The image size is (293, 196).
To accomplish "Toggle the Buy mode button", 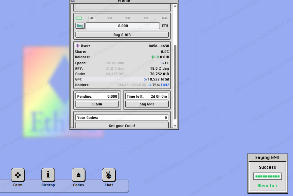I will click(x=80, y=26).
